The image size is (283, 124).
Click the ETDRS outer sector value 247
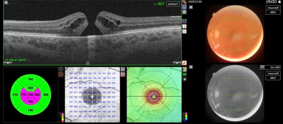31,79
